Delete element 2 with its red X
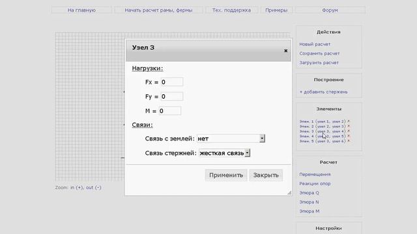The width and height of the screenshot is (417, 234). (x=349, y=126)
